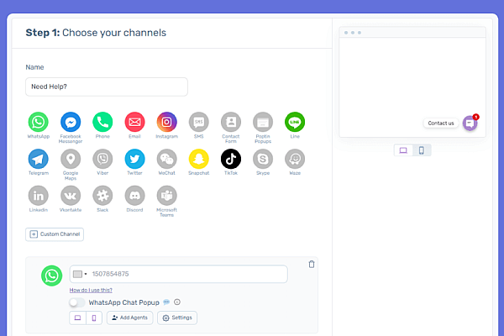Switch preview to desktop view

(x=403, y=150)
